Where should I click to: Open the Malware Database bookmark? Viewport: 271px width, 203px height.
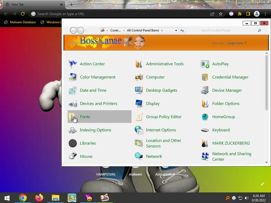20,22
